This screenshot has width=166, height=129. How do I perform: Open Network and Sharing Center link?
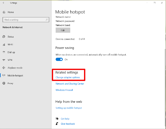point(70,84)
